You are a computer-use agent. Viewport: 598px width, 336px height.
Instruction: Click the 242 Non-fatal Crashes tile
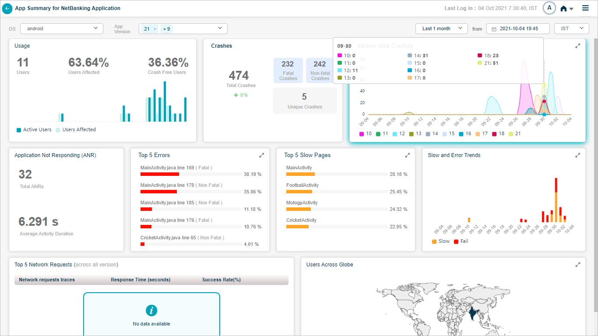point(320,70)
